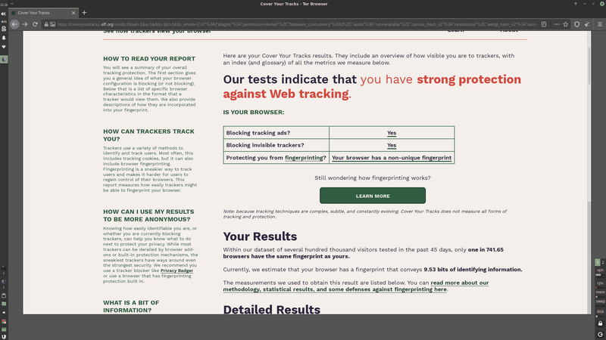This screenshot has width=606, height=340.
Task: Go forward one page
Action: point(25,24)
